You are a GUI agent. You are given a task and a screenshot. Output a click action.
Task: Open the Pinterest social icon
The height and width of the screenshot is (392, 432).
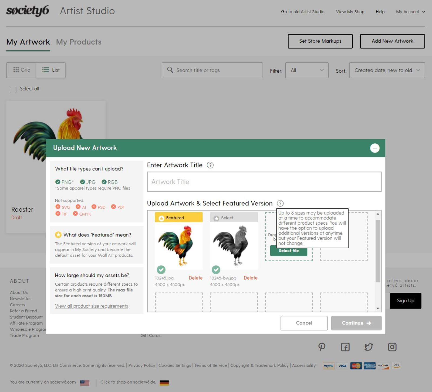click(322, 347)
